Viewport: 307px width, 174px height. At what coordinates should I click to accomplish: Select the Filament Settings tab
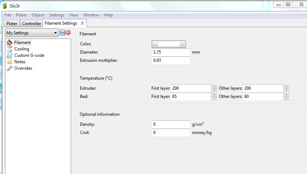point(61,23)
